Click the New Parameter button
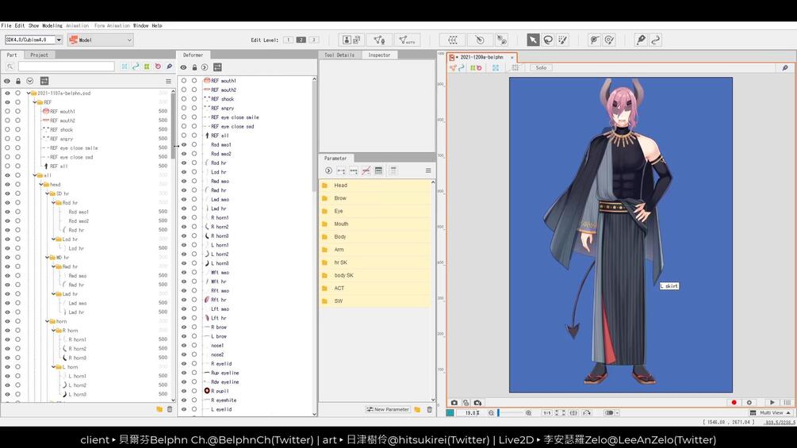This screenshot has height=448, width=797. 388,409
